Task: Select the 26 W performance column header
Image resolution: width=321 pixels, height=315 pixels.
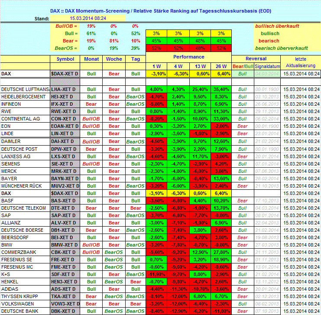Action: point(221,66)
